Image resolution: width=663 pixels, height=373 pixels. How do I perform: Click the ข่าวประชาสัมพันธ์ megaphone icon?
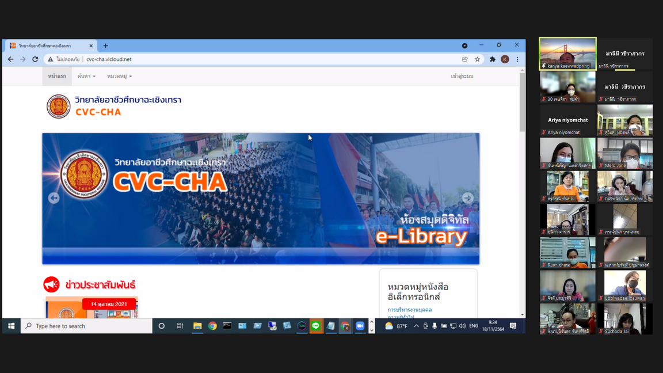point(51,284)
